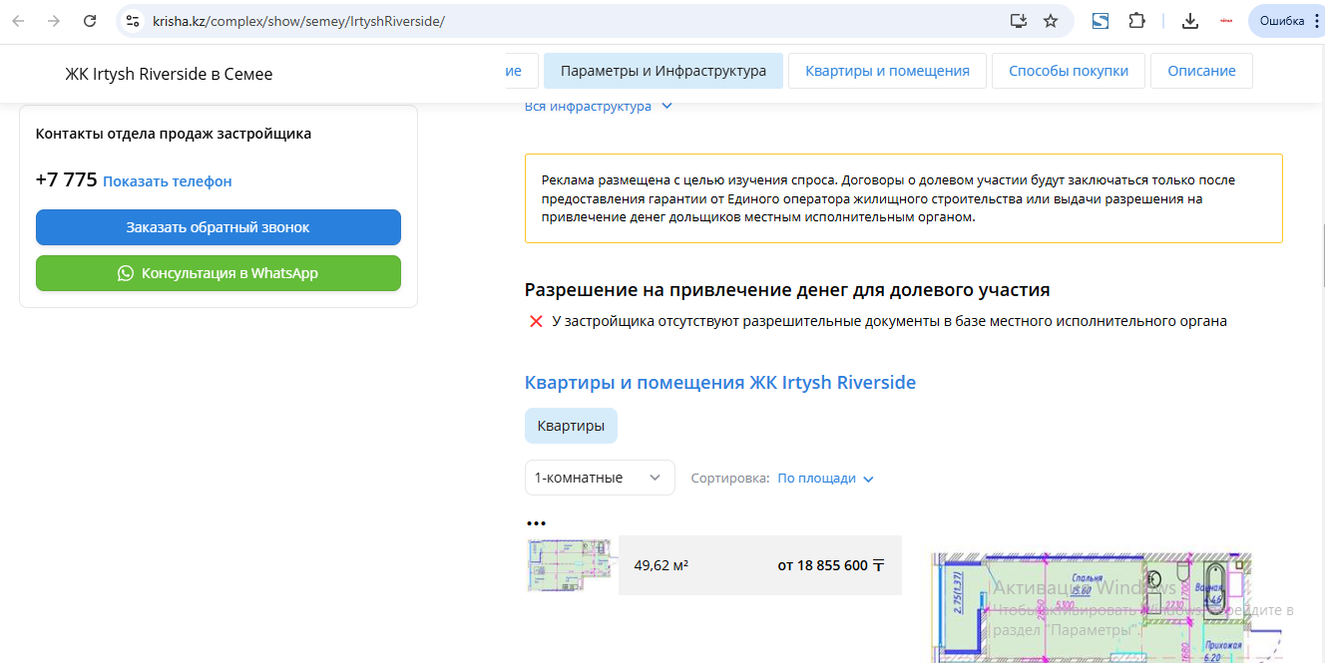
Task: Open the 'Способы покупки' tab
Action: [x=1068, y=71]
